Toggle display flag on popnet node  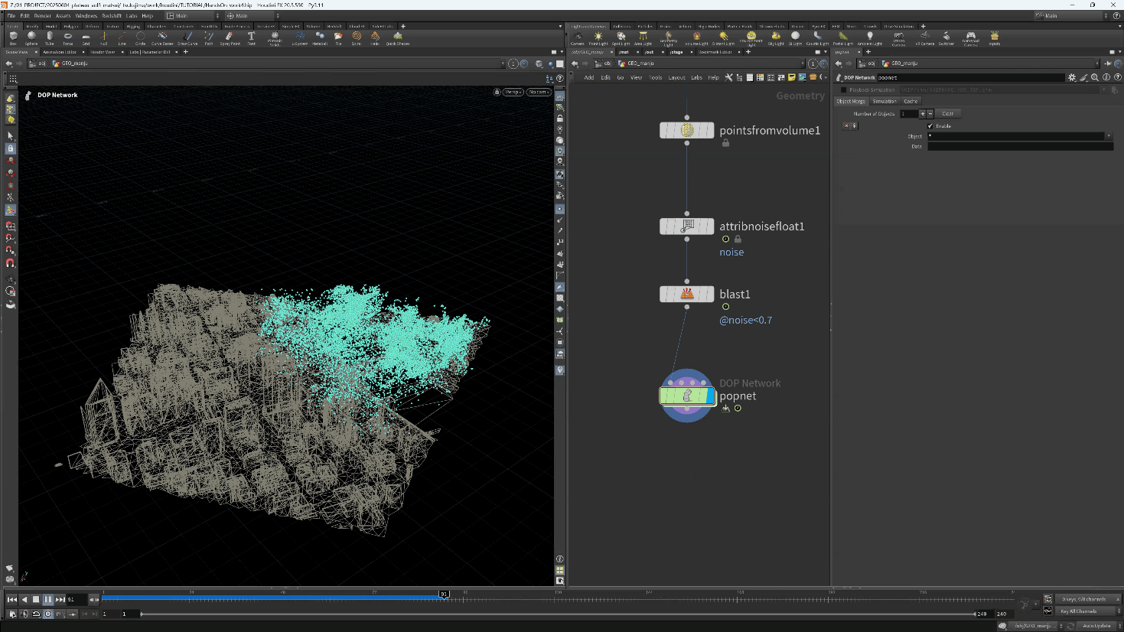click(x=709, y=396)
